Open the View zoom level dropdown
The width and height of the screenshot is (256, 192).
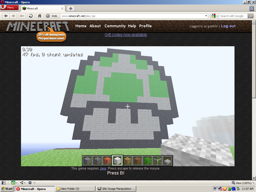241,183
